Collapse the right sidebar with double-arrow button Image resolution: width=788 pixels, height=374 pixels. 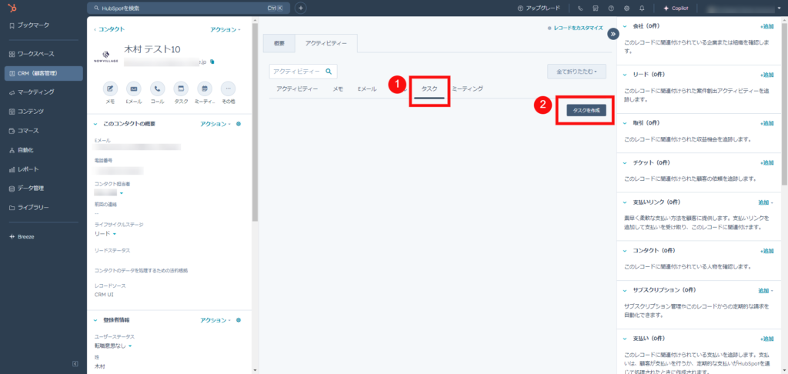tap(613, 34)
